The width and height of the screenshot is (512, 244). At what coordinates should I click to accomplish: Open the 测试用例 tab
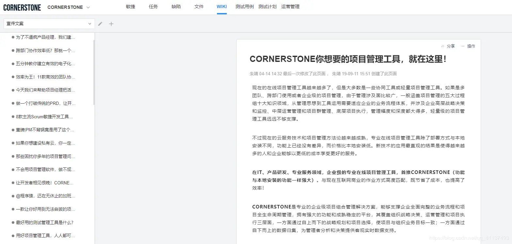coord(245,7)
